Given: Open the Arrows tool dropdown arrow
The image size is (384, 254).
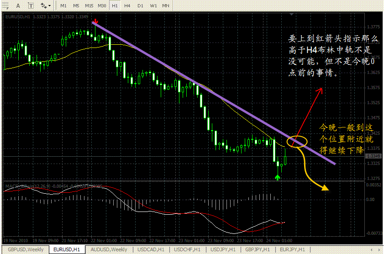Looking at the screenshot, I should 49,5.
